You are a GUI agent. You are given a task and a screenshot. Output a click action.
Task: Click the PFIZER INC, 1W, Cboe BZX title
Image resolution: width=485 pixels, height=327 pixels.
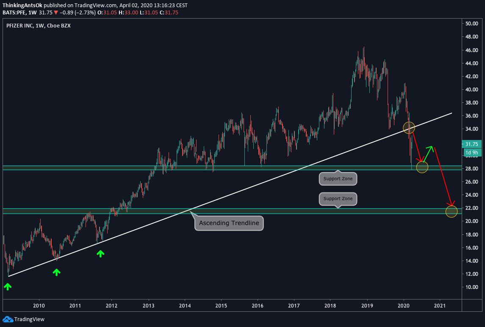click(39, 26)
